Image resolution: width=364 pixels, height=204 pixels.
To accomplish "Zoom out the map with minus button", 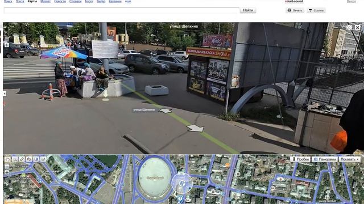I will [x=7, y=166].
